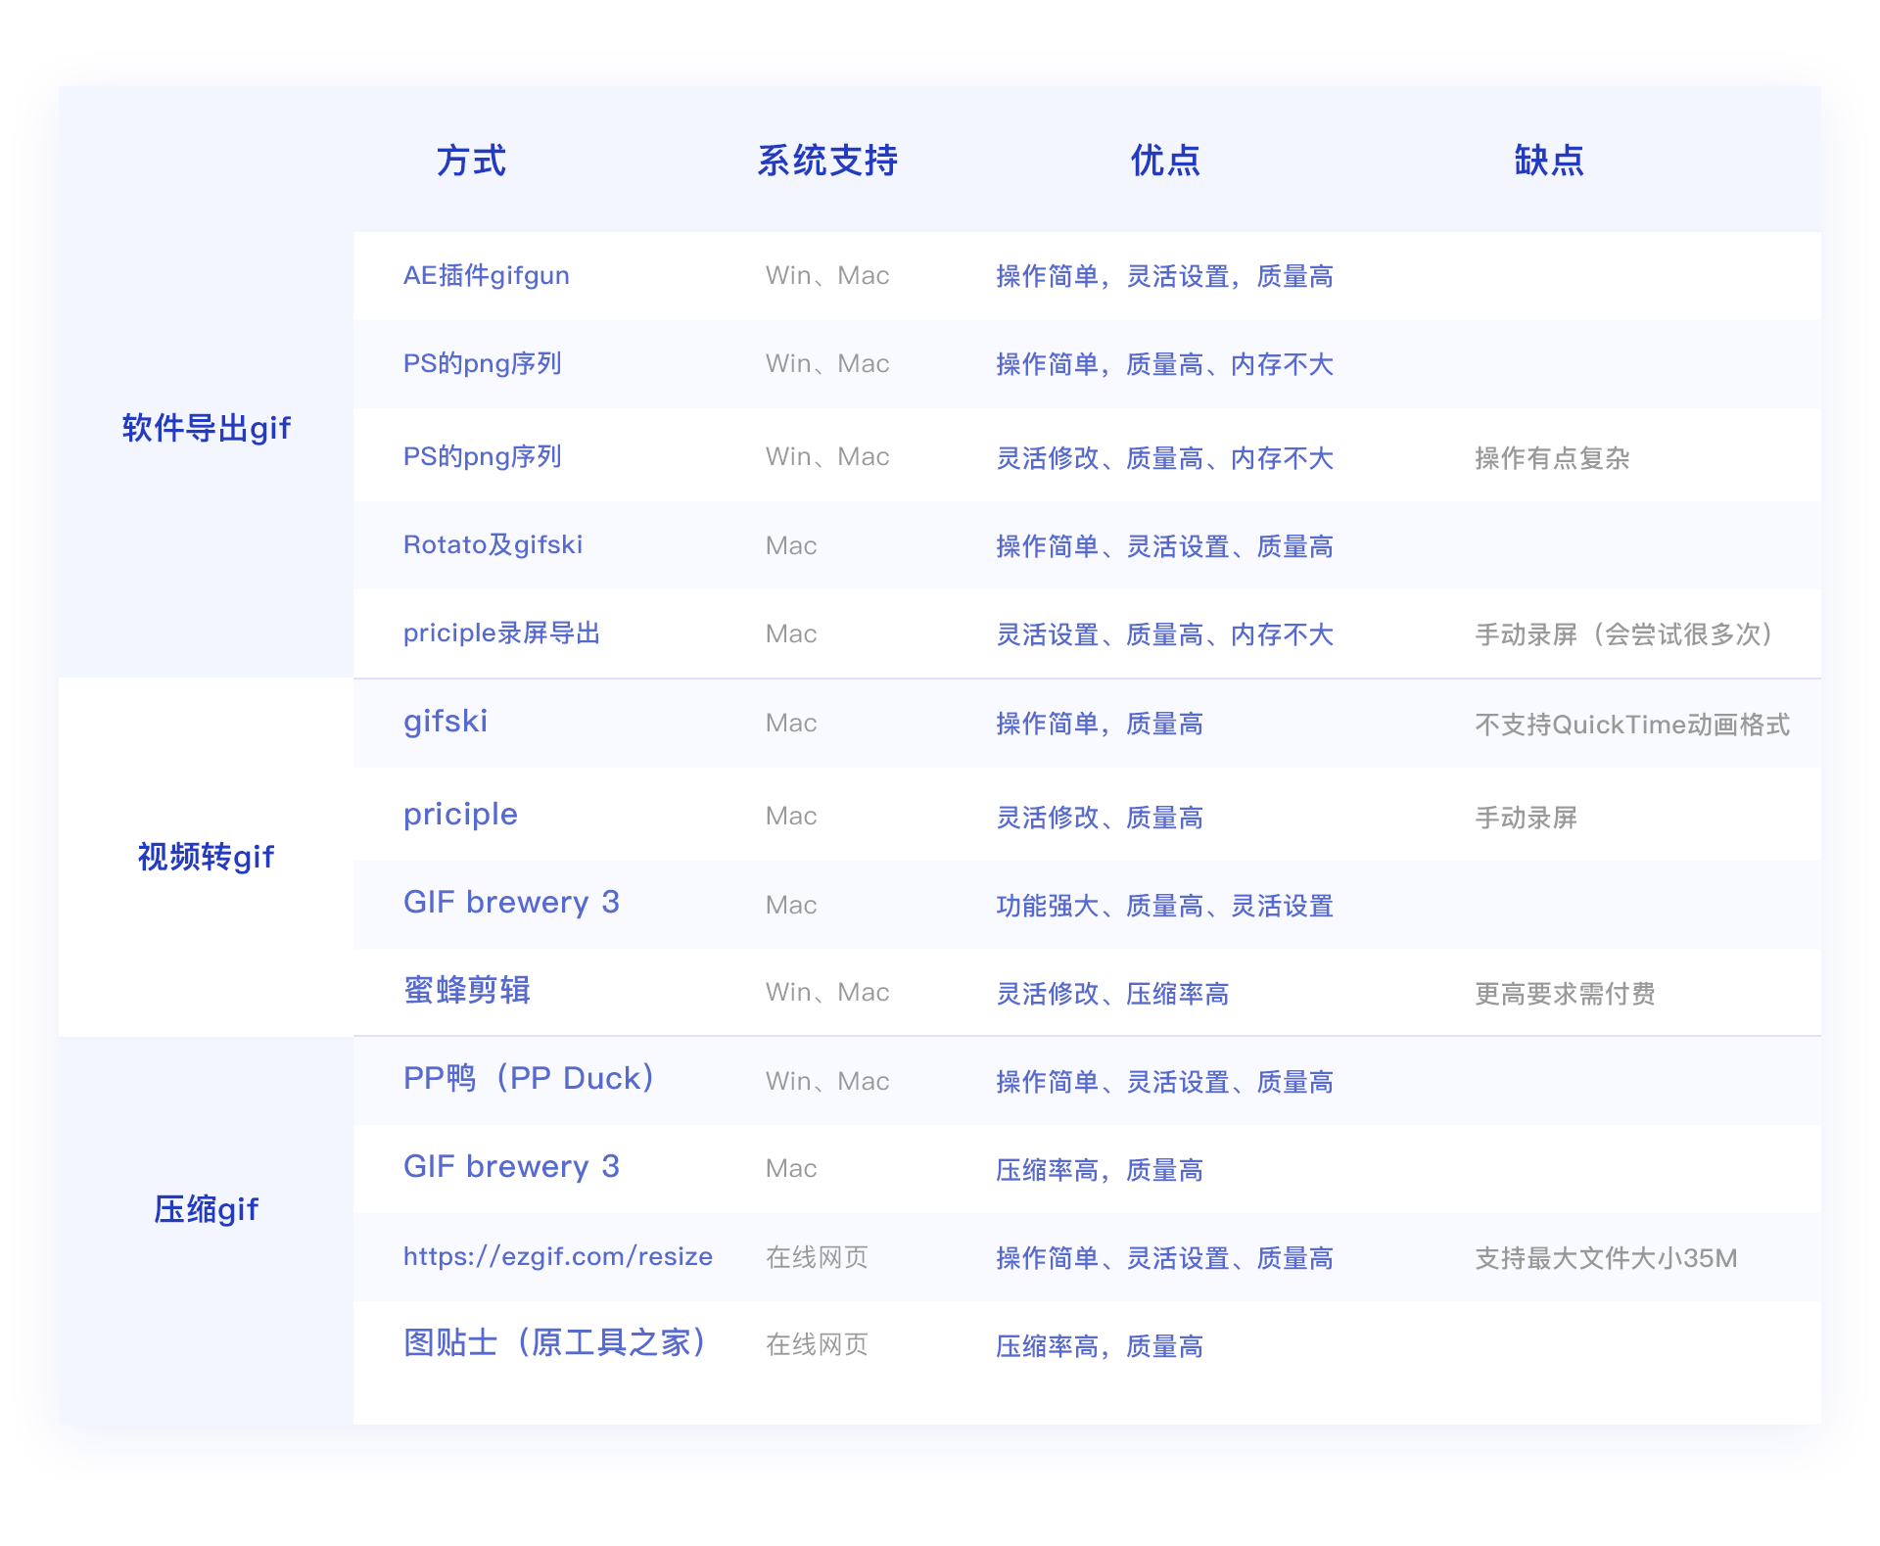Select the 灵活修改、质量高 advantages cell
Viewport: 1880px width, 1546px height.
(x=1100, y=818)
